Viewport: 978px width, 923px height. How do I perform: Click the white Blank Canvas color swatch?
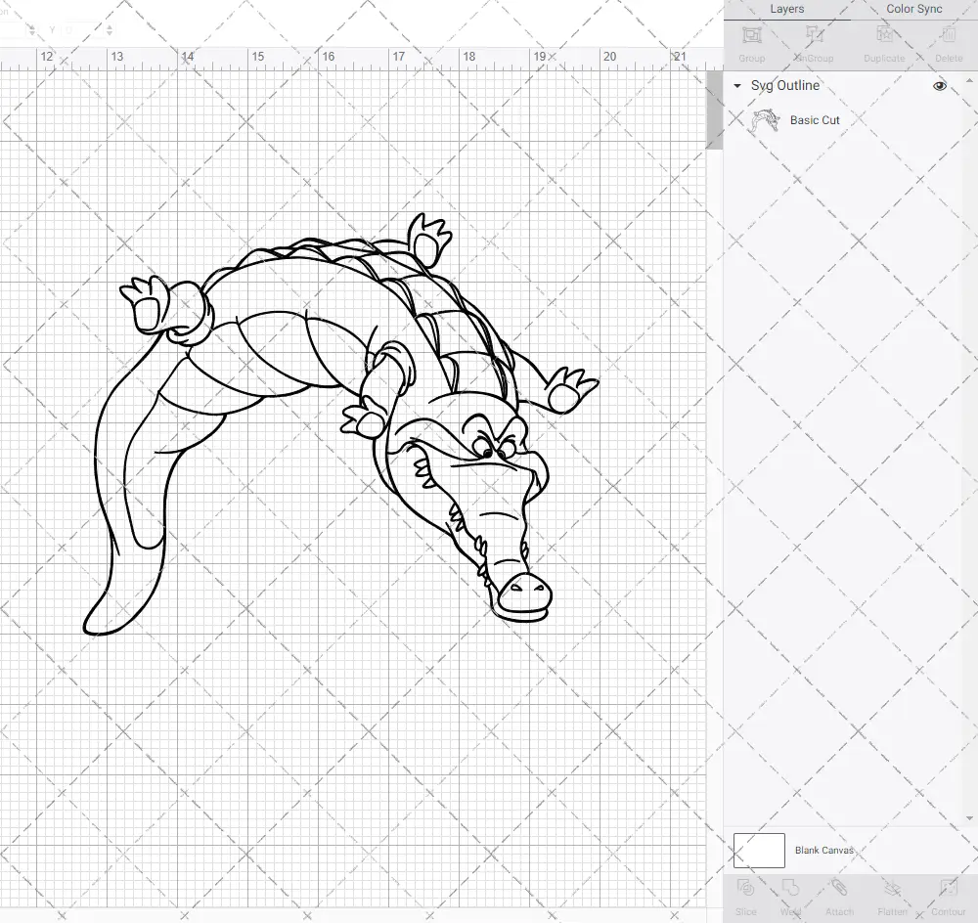pos(758,850)
